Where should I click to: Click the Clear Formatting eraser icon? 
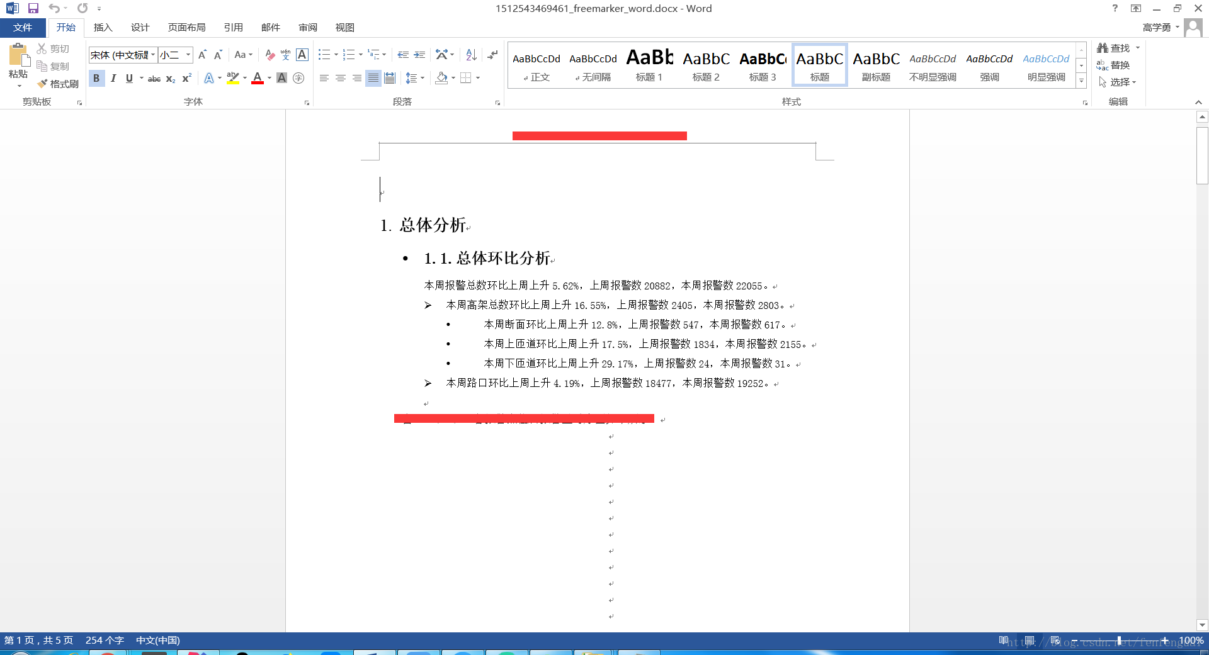pyautogui.click(x=270, y=55)
